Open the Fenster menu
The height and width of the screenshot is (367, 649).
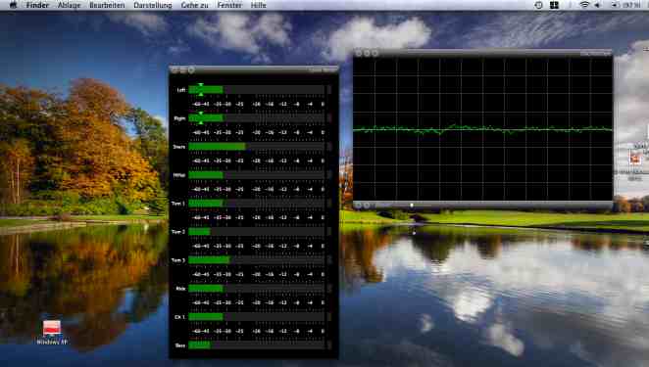click(229, 5)
